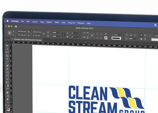
Task: Enable No Text Wrap option
Action: point(141,35)
